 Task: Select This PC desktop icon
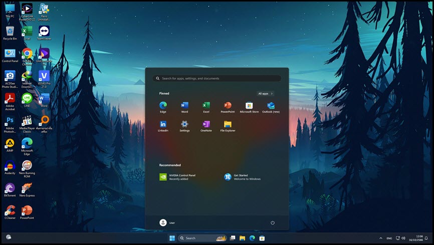tap(10, 11)
